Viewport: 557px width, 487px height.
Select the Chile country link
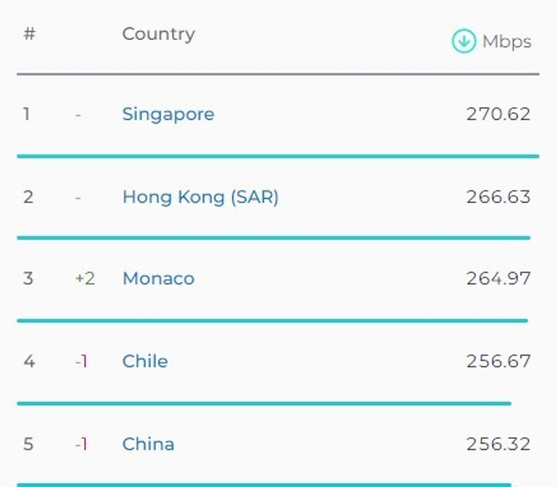coord(145,361)
